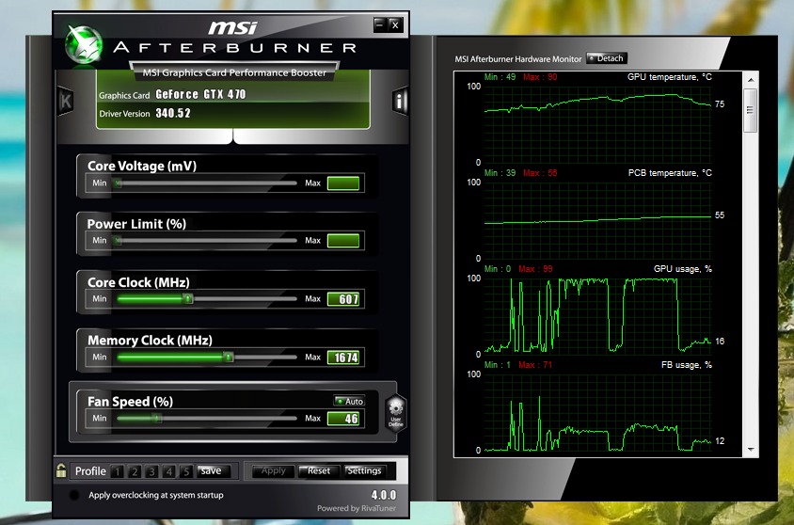Image resolution: width=794 pixels, height=525 pixels.
Task: Click the Power Limit value box
Action: [343, 241]
